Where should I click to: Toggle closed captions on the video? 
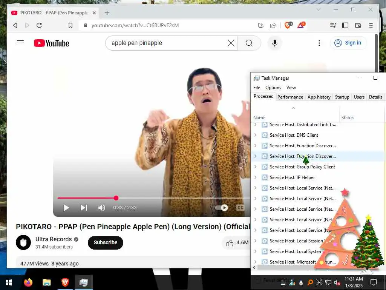tap(240, 208)
